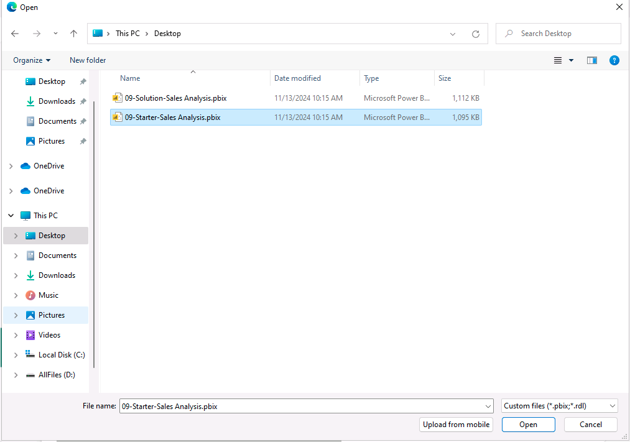Viewport: 630px width, 442px height.
Task: Click the This PC icon in address bar
Action: pos(98,34)
